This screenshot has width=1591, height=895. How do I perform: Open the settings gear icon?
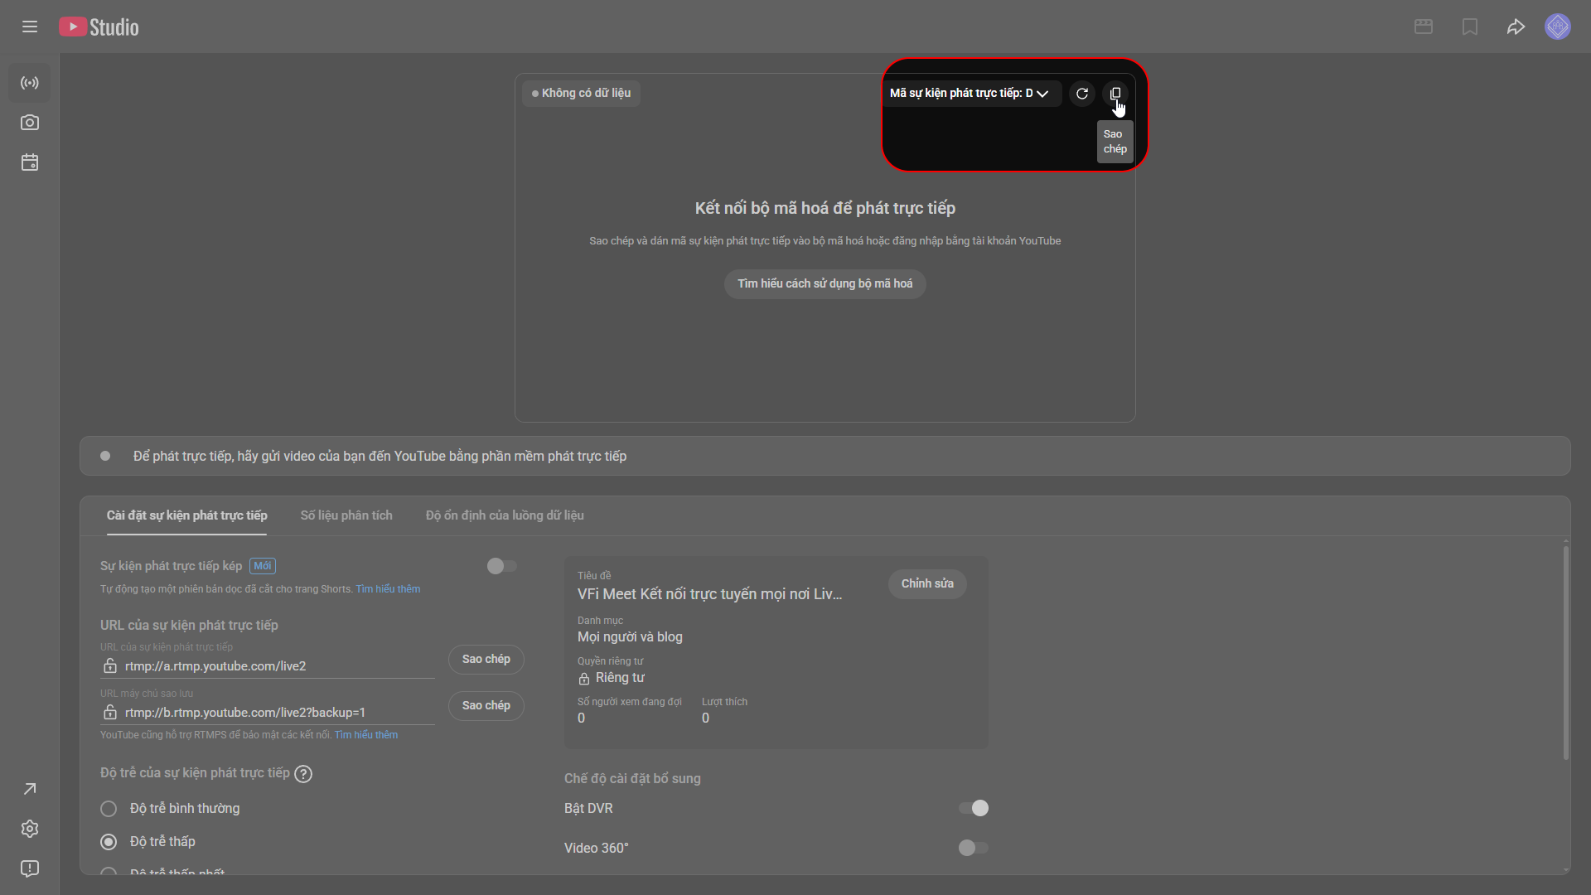point(30,829)
